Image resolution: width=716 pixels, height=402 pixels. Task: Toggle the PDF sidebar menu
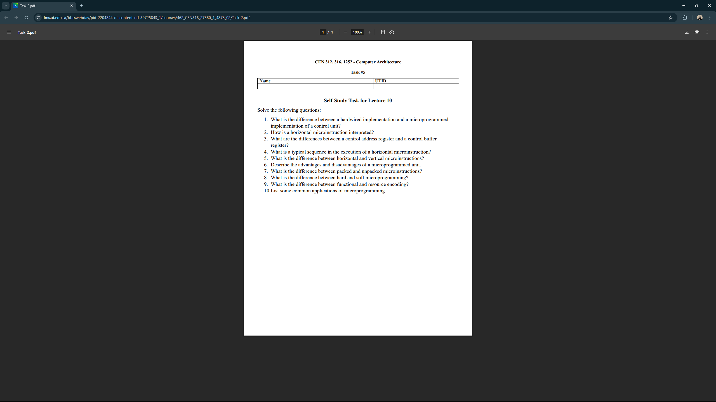tap(9, 32)
